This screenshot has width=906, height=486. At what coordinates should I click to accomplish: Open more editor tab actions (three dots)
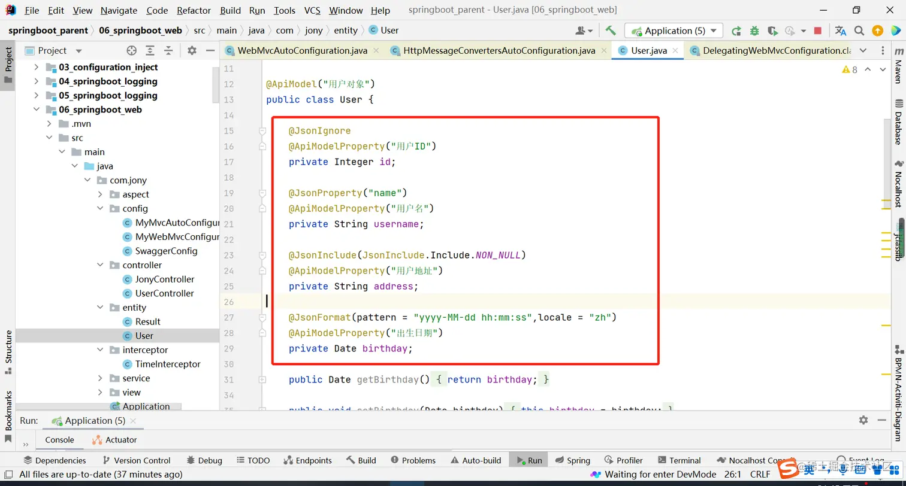[883, 50]
